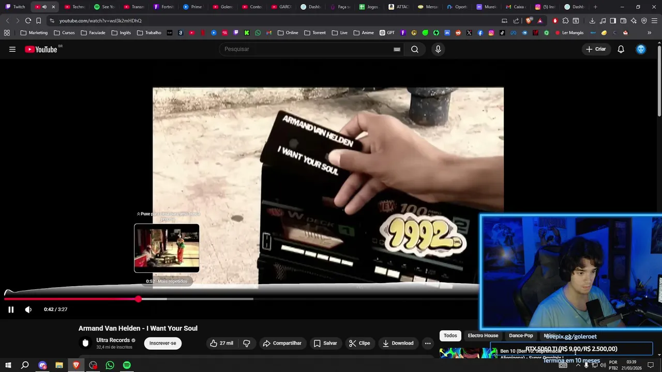This screenshot has width=662, height=372.
Task: Expand the Trabalho bookmarks folder
Action: coord(149,33)
